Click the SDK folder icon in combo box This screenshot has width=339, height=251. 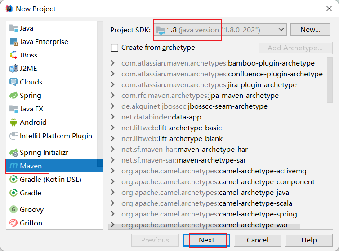161,30
